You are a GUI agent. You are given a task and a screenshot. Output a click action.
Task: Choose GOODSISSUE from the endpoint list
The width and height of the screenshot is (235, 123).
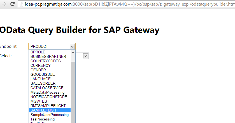click(x=50, y=75)
